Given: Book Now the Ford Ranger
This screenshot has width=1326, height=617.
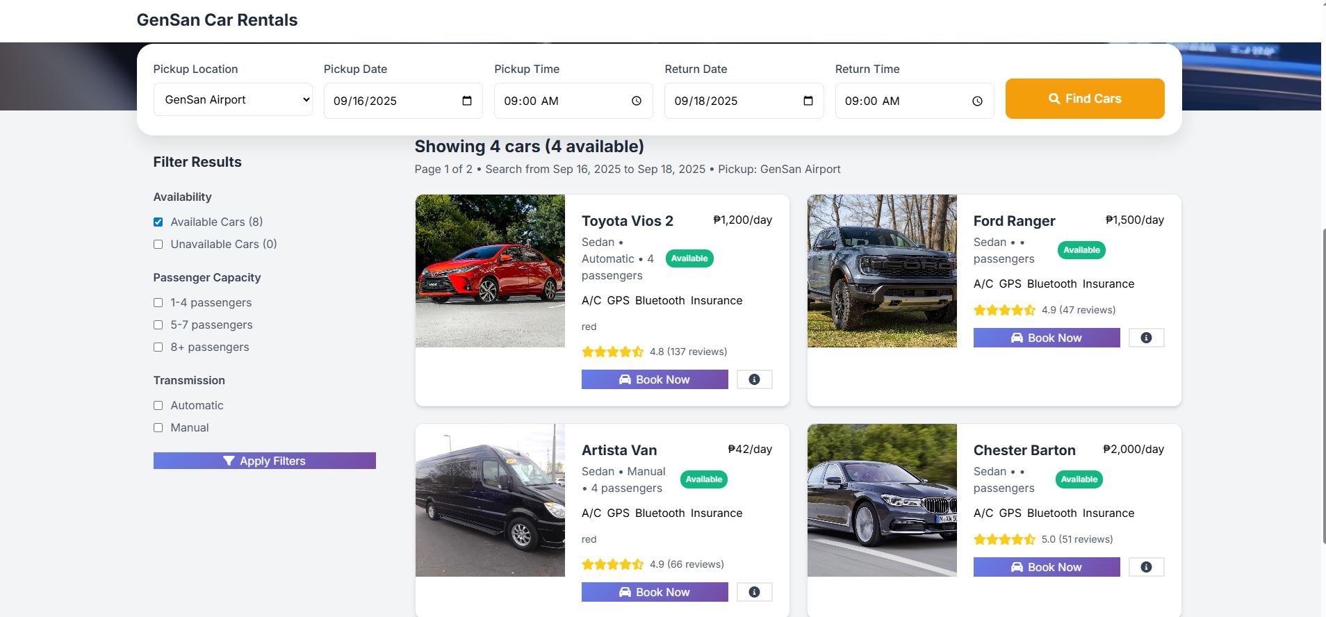Looking at the screenshot, I should pos(1047,338).
